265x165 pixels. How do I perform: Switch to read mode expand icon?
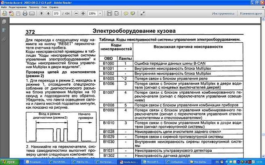[143, 13]
